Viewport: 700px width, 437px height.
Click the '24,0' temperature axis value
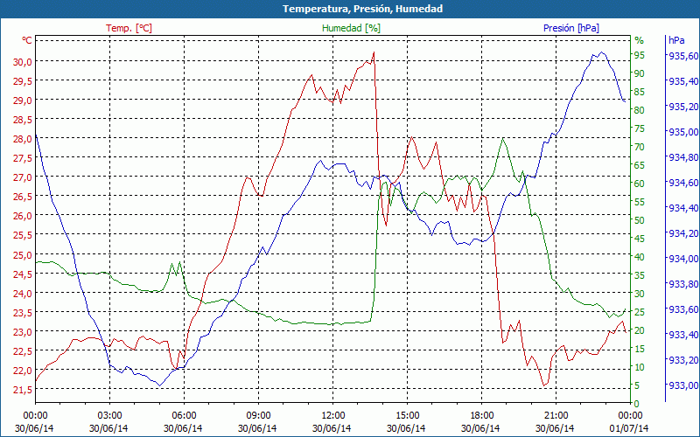22,294
